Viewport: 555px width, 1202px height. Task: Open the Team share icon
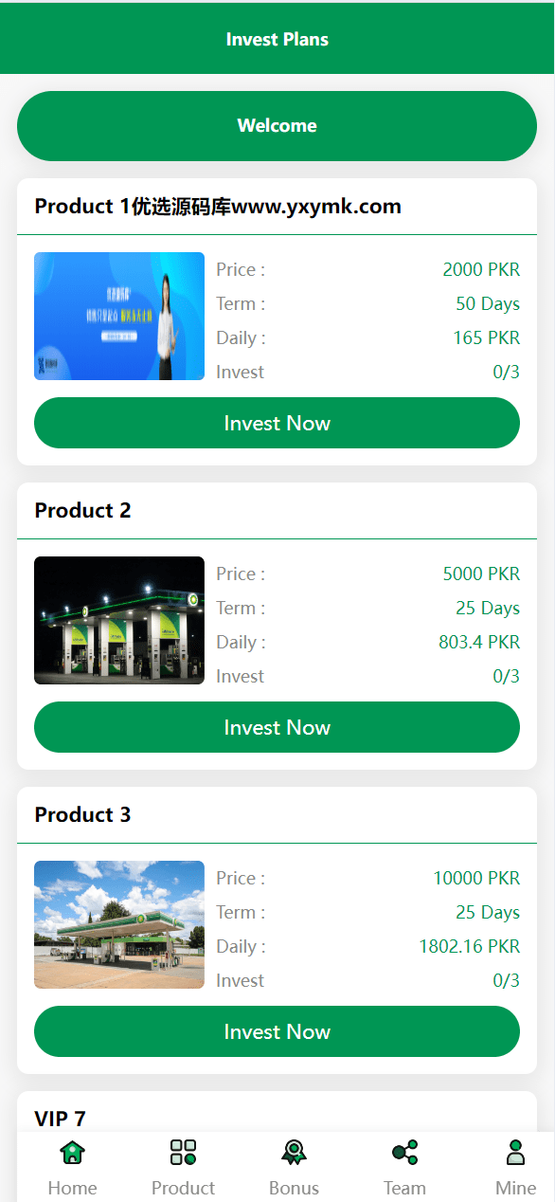click(404, 1153)
